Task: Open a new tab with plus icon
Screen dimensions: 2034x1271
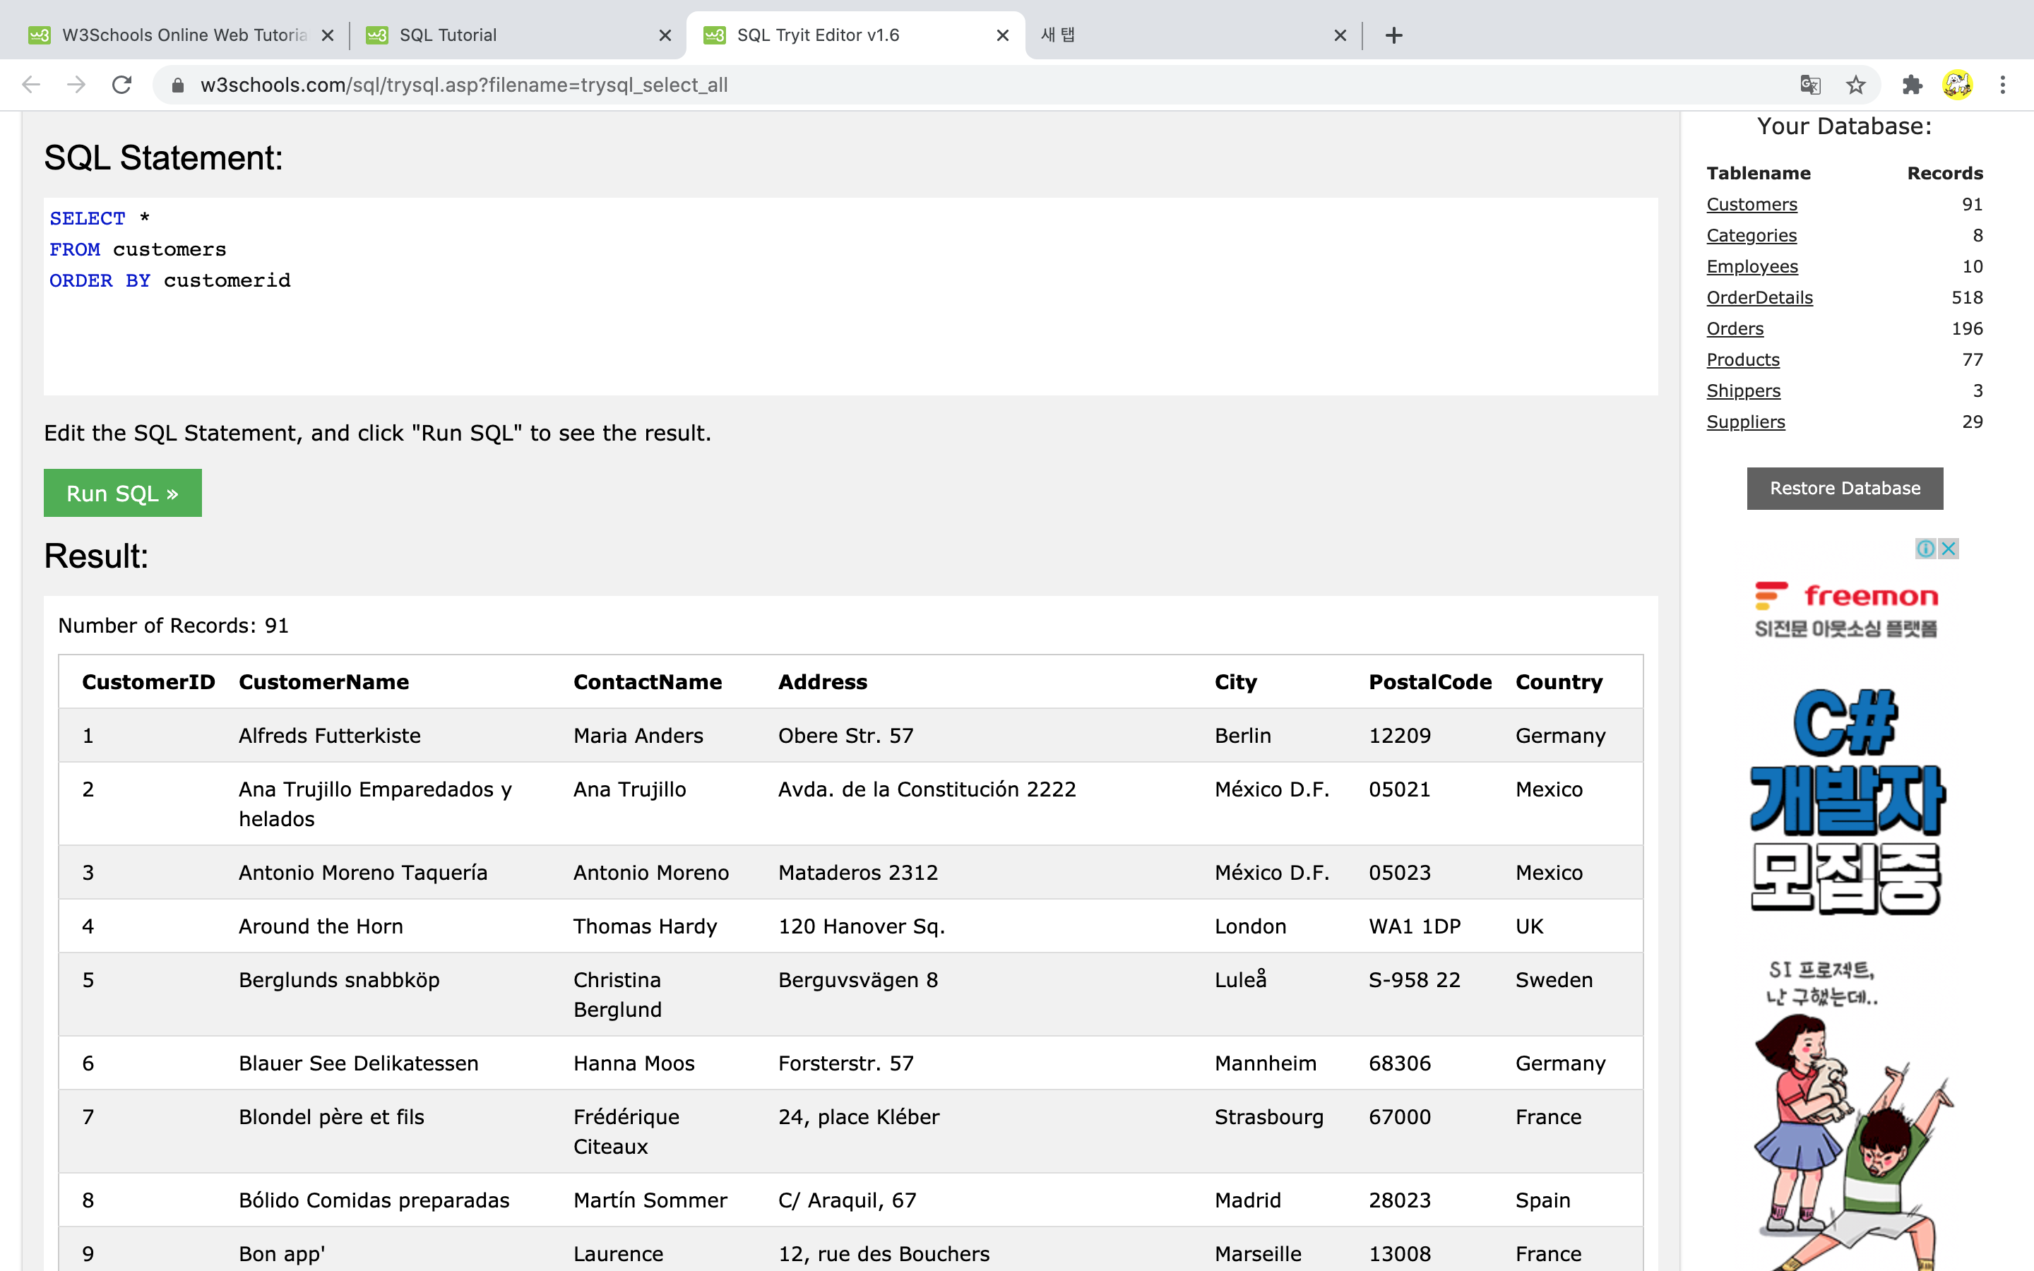Action: pyautogui.click(x=1393, y=35)
